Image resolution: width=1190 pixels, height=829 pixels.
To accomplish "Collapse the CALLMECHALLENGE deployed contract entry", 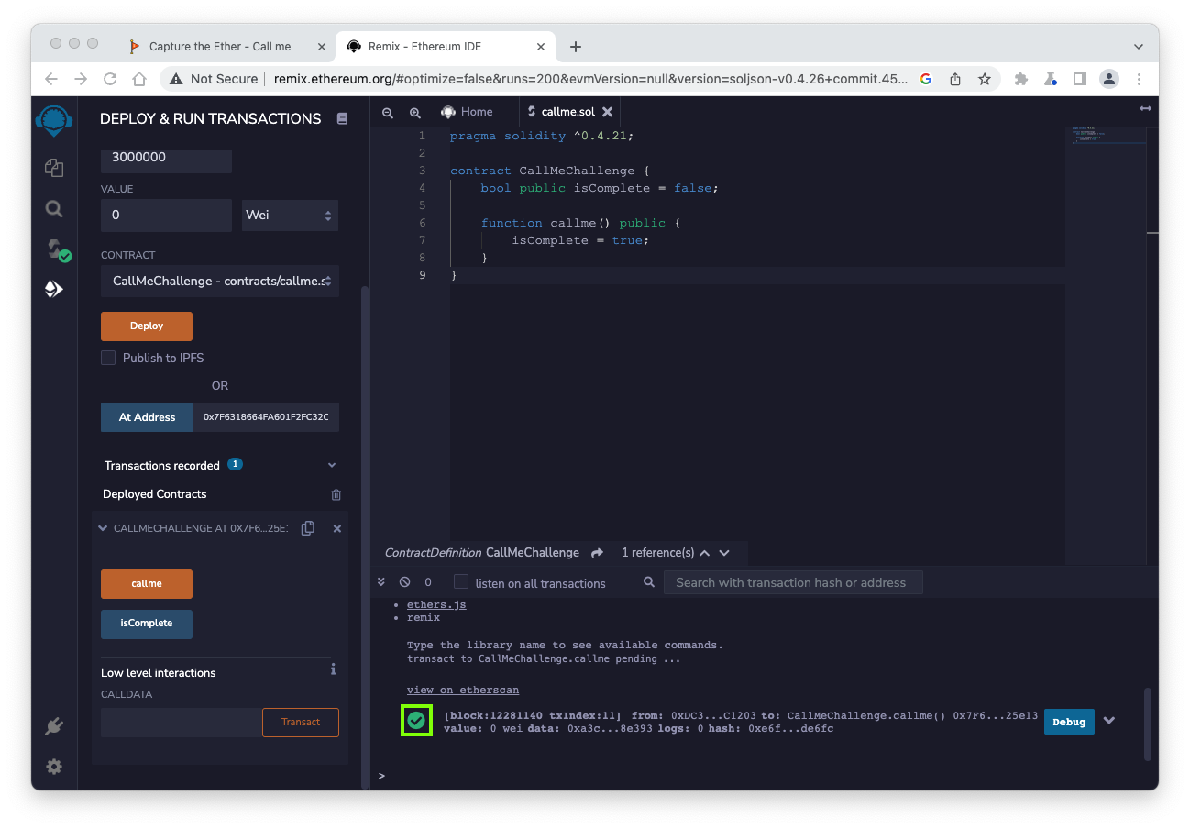I will click(103, 528).
